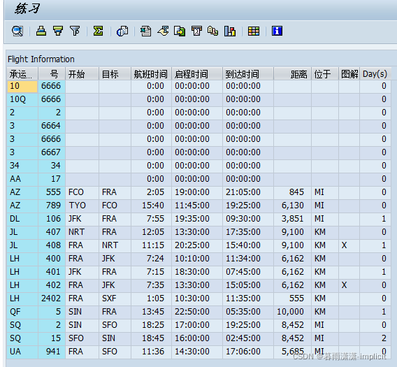Click the Mail recipient icon
Image resolution: width=397 pixels, height=367 pixels.
(x=196, y=31)
